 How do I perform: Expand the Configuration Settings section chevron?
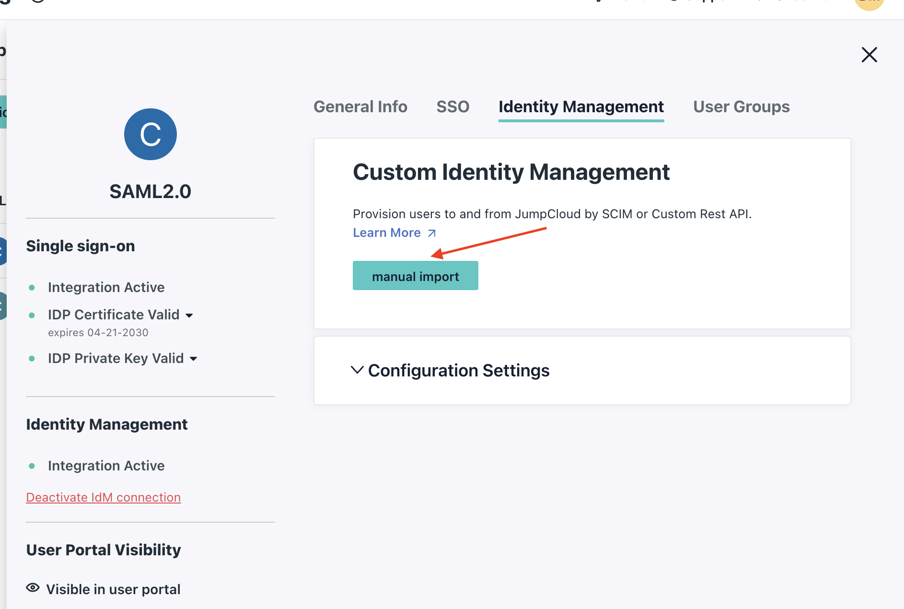coord(357,370)
